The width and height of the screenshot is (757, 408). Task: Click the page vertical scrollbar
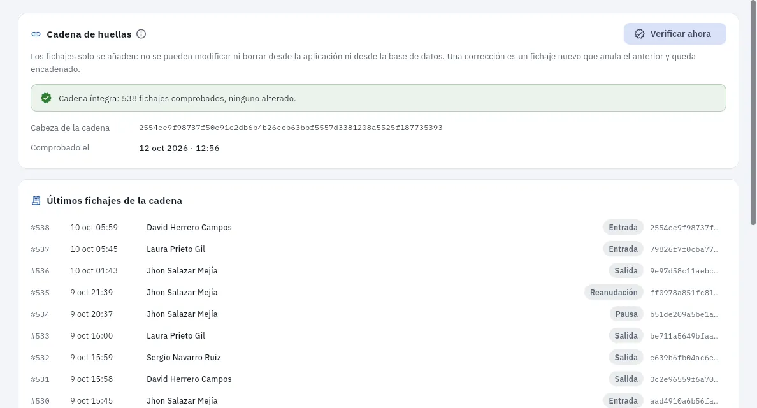point(753,112)
